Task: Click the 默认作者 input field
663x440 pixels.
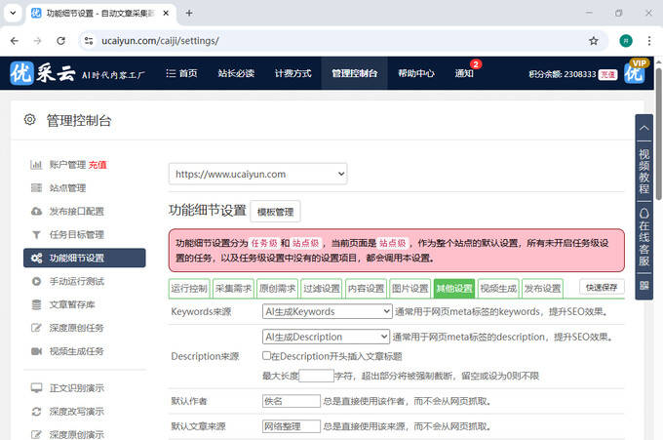Action: click(291, 401)
